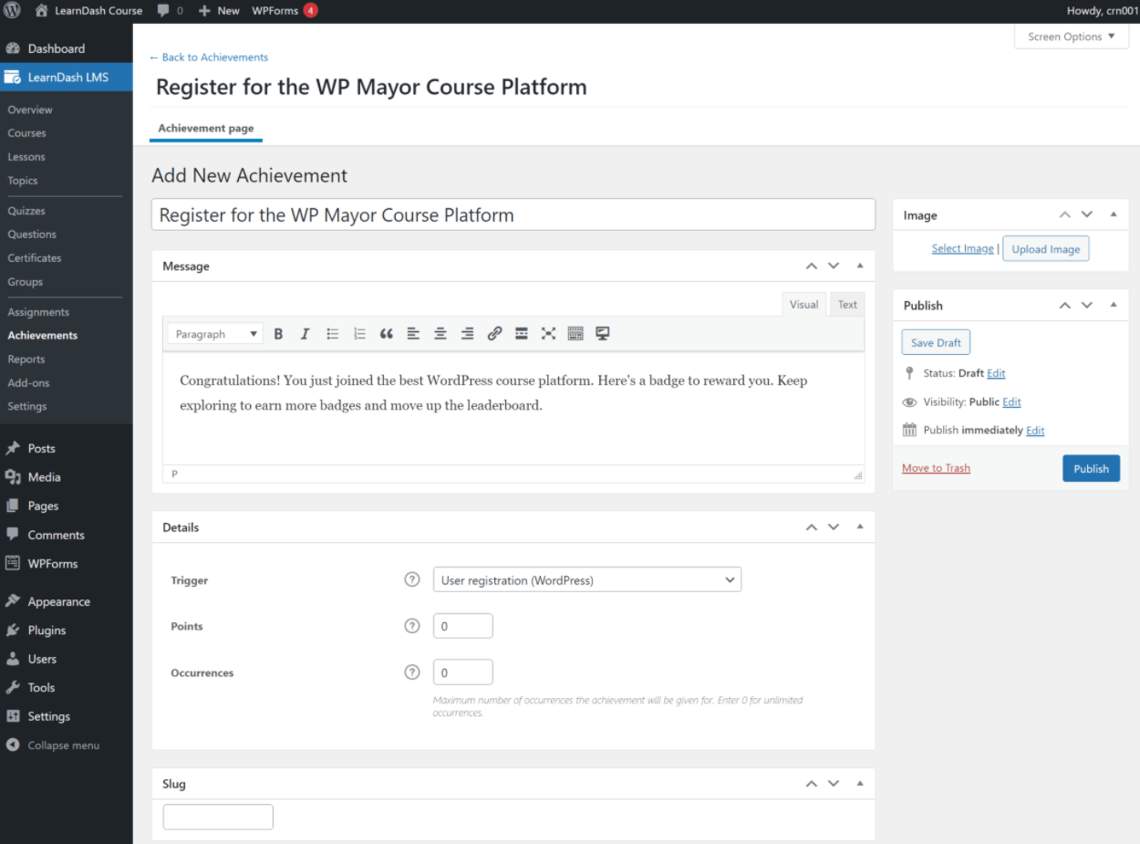Open the Trigger dropdown

click(x=587, y=579)
